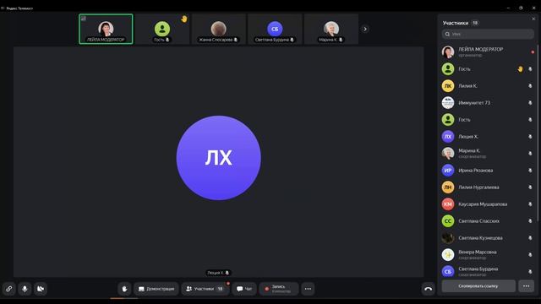Click the Участники panel heading
Image resolution: width=541 pixels, height=304 pixels.
[456, 23]
